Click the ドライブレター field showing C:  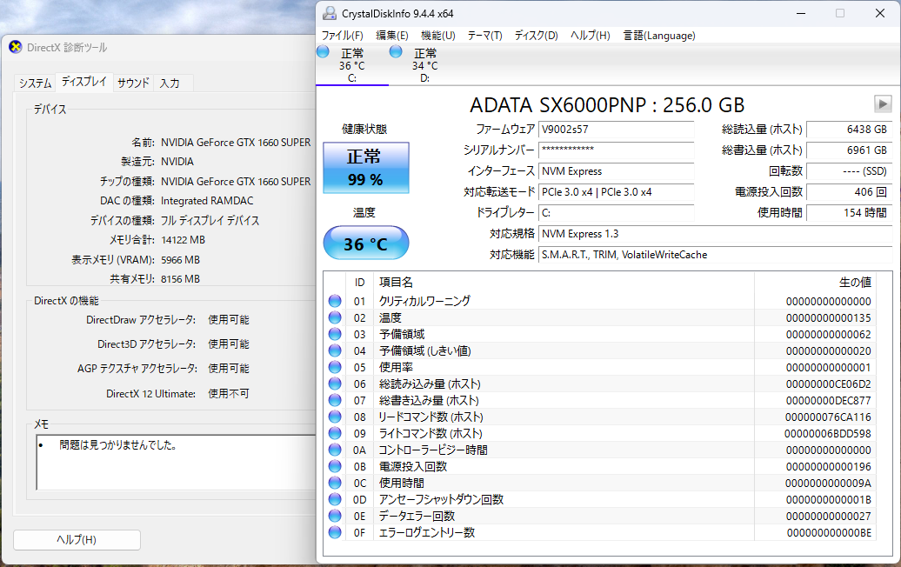pyautogui.click(x=616, y=212)
